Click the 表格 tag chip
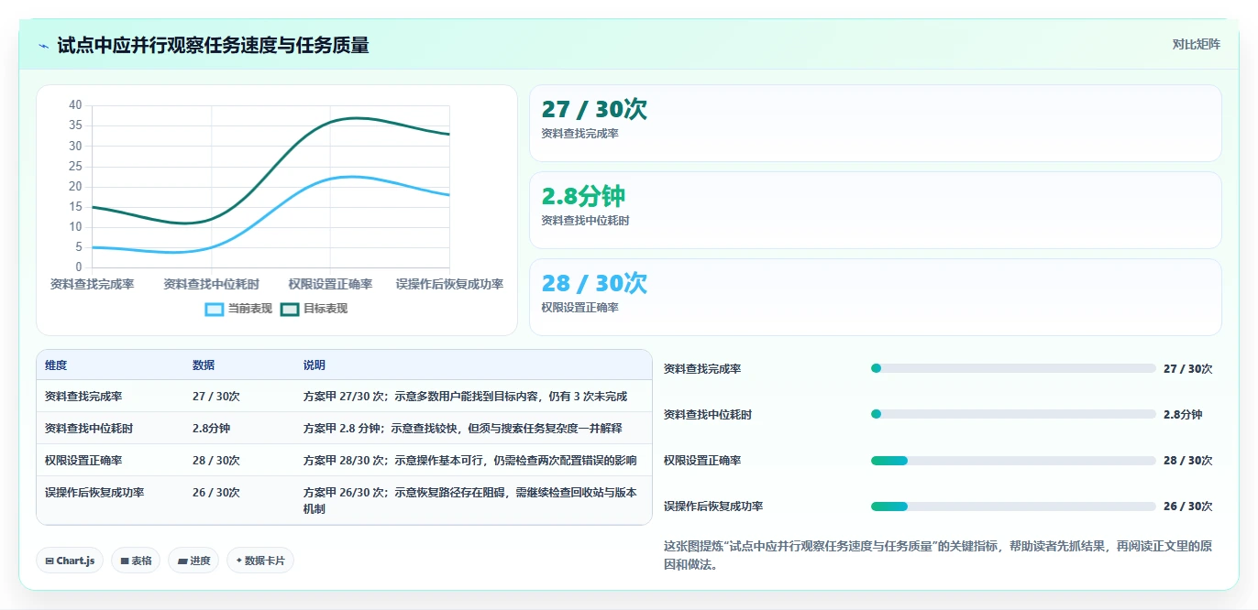Image resolution: width=1258 pixels, height=610 pixels. tap(136, 561)
